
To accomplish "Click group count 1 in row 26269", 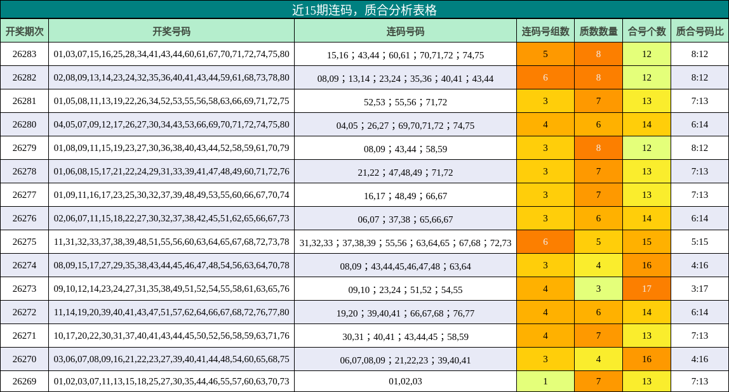I will (x=545, y=381).
